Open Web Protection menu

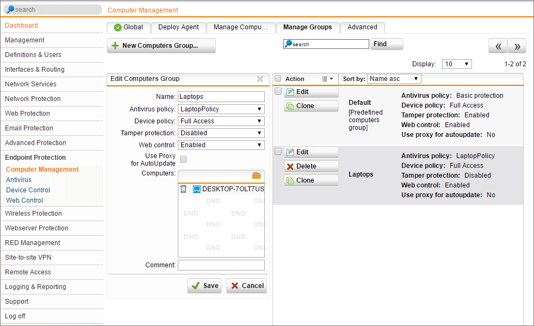[27, 114]
